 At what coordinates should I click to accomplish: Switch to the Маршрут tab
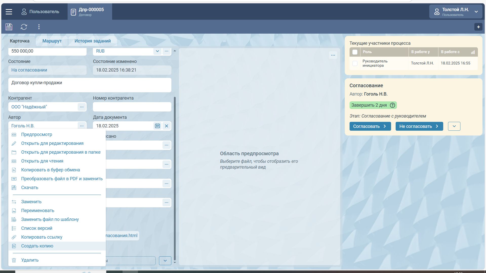[52, 41]
